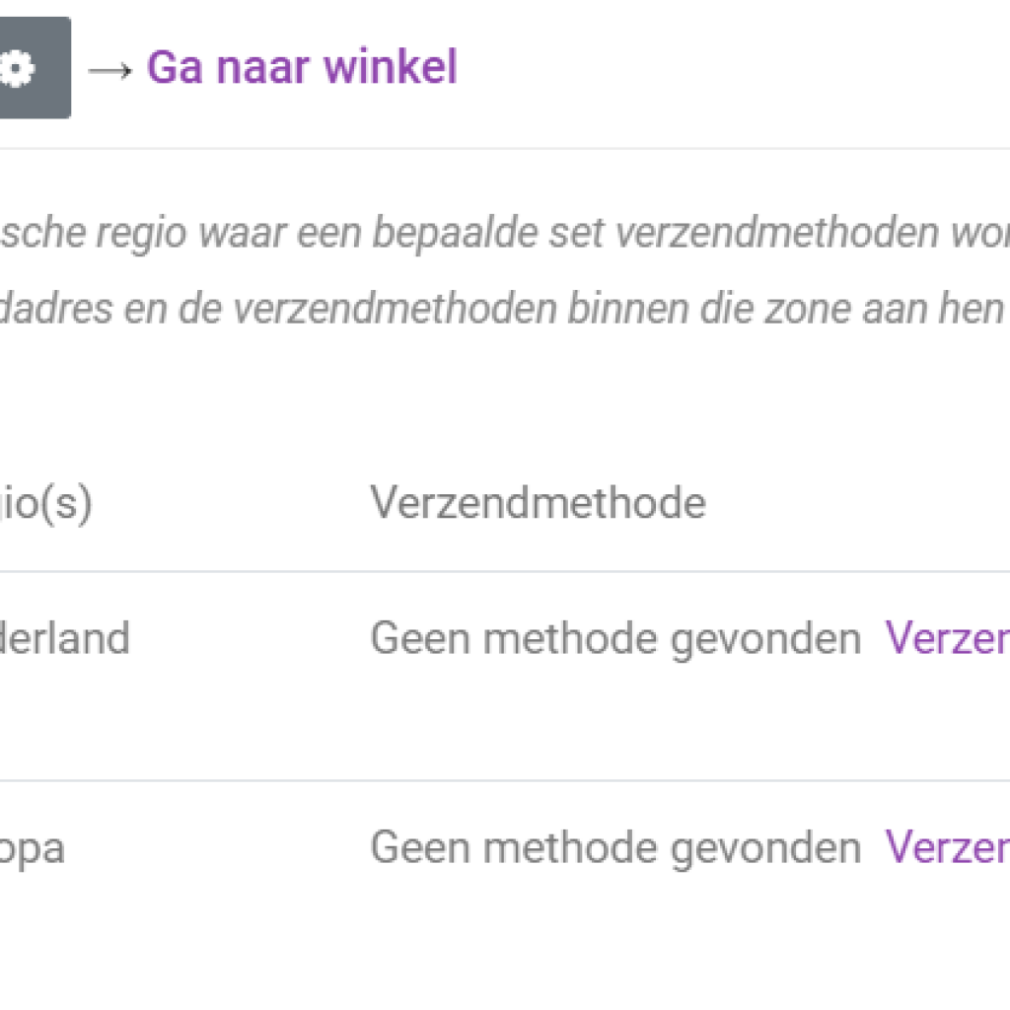
Task: Click 'verzendmethoden' in the first description line
Action: 777,232
